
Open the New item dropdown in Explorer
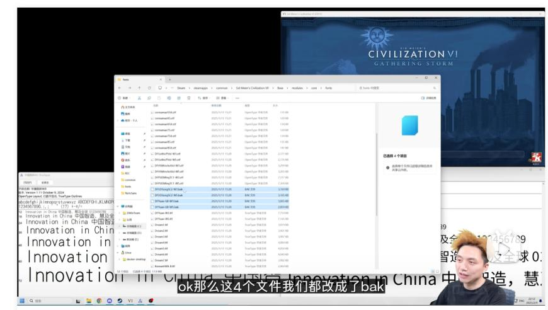click(123, 98)
